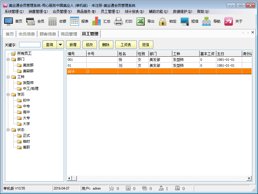Click the 首页 monitor icon in toolbar

point(8,21)
